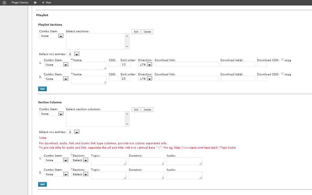Open Playlist Sections Select row entries dropdown
312x195 pixels.
(x=73, y=54)
